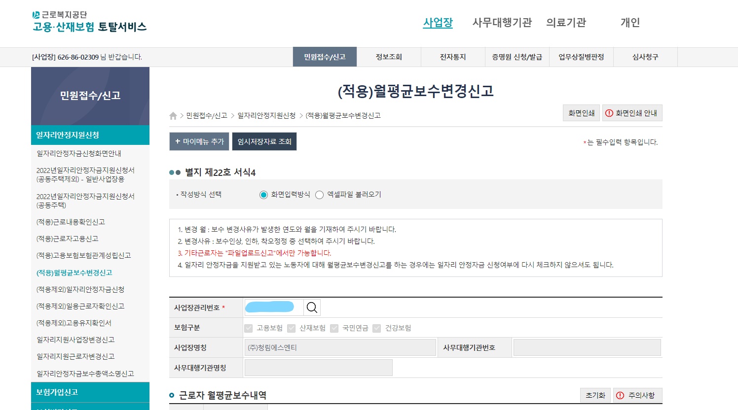The width and height of the screenshot is (738, 410).
Task: Open 일자리지원근로자변경신고 in the sidebar
Action: [75, 357]
